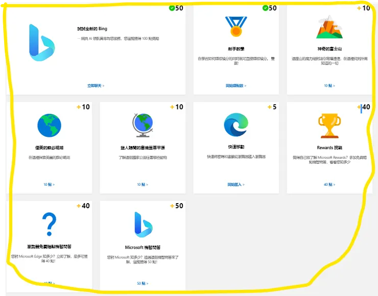This screenshot has width=378, height=296.
Task: Click the +10 points badge on the 蘇必略湖 card
Action: pyautogui.click(x=83, y=107)
